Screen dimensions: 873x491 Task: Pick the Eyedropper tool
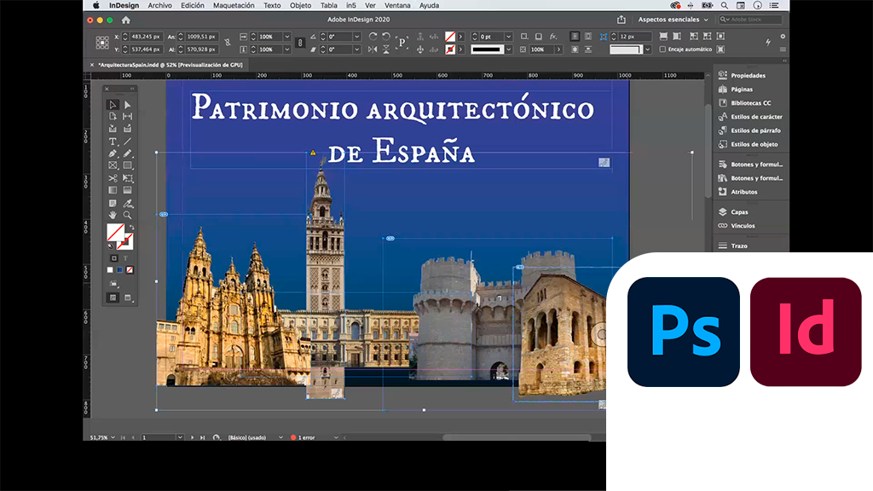pyautogui.click(x=128, y=203)
